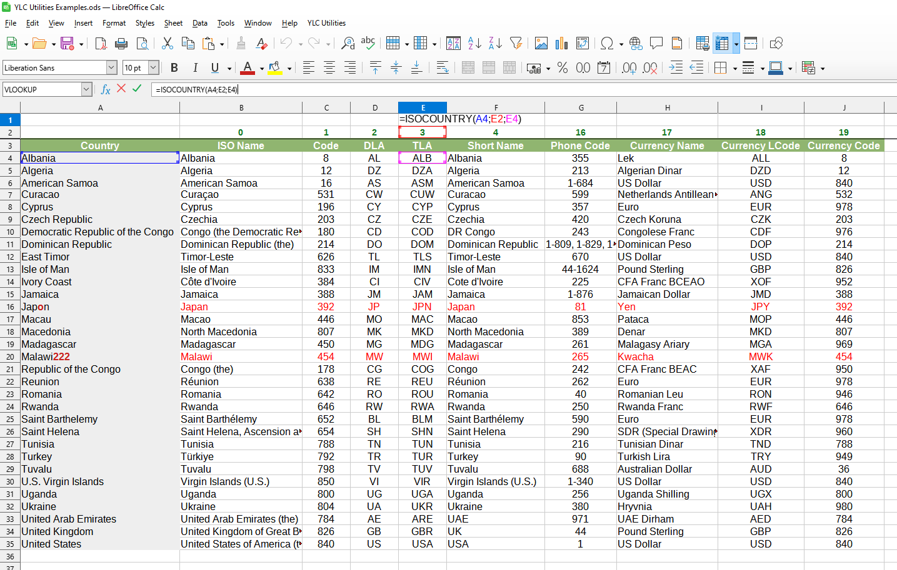Click inside the formula input line
The height and width of the screenshot is (570, 897).
(500, 89)
